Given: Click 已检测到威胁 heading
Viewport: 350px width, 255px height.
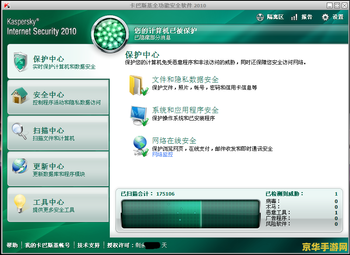Looking at the screenshot, I should pos(285,194).
